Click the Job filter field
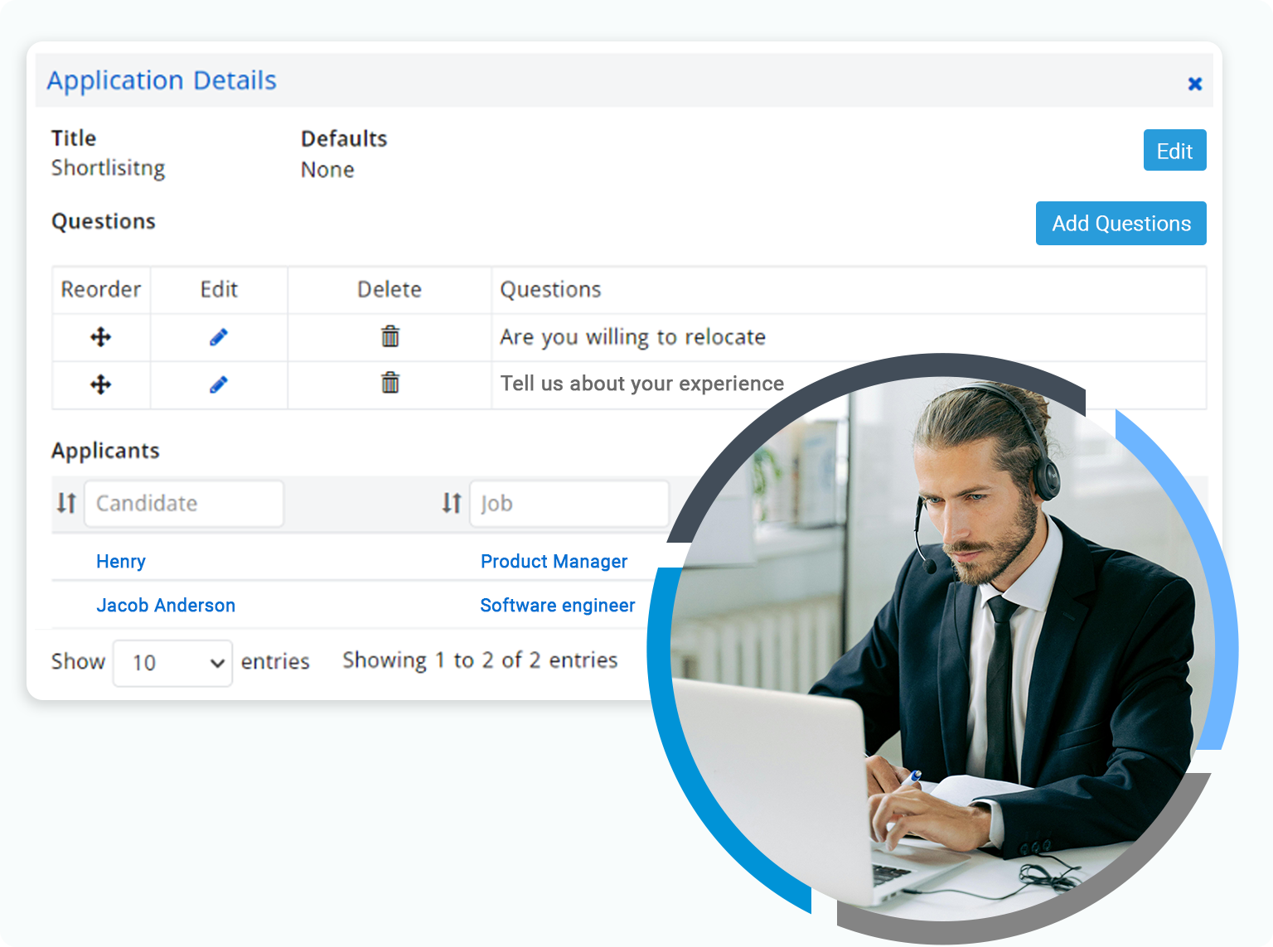The width and height of the screenshot is (1273, 947). pos(569,503)
